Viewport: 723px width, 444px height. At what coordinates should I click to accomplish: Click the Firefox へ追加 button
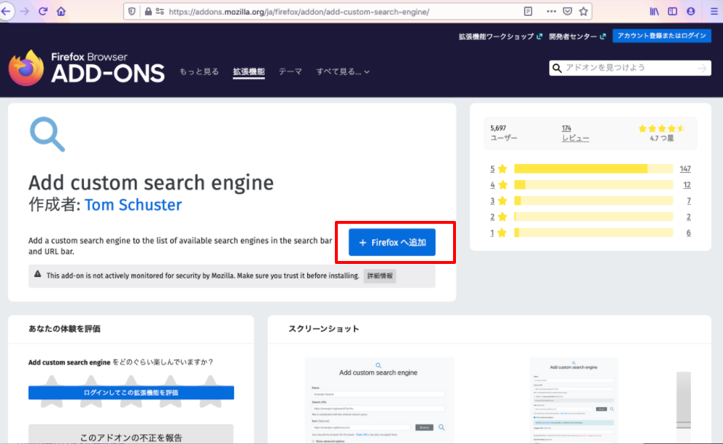pos(392,242)
